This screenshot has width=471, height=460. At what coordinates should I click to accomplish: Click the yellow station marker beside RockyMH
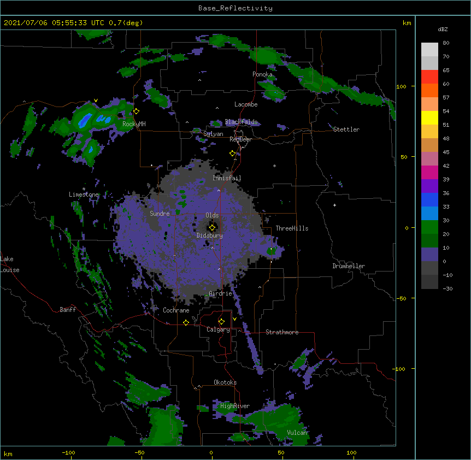[x=136, y=111]
